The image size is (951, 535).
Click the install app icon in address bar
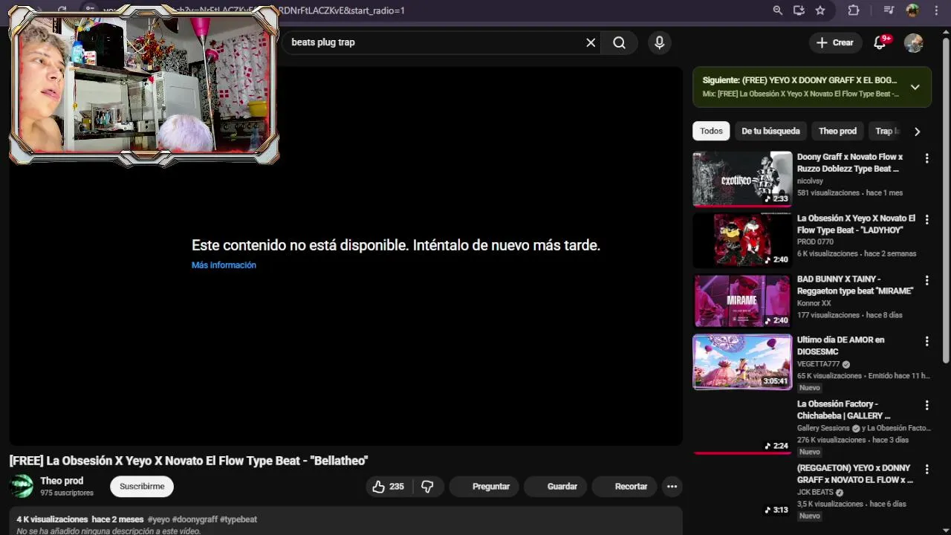pos(799,10)
